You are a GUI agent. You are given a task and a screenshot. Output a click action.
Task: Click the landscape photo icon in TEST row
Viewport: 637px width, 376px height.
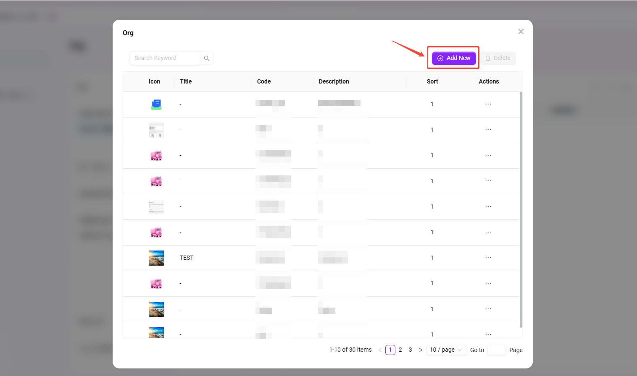coord(156,258)
